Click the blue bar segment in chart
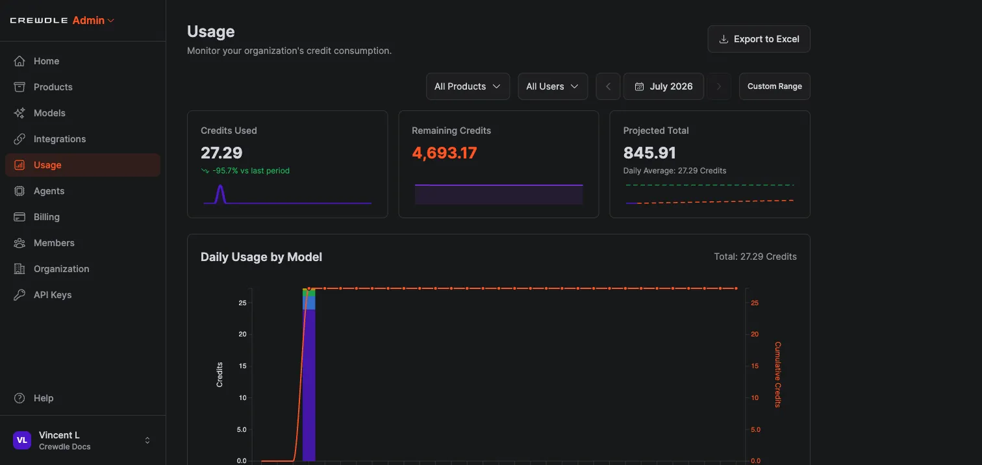 [x=309, y=303]
